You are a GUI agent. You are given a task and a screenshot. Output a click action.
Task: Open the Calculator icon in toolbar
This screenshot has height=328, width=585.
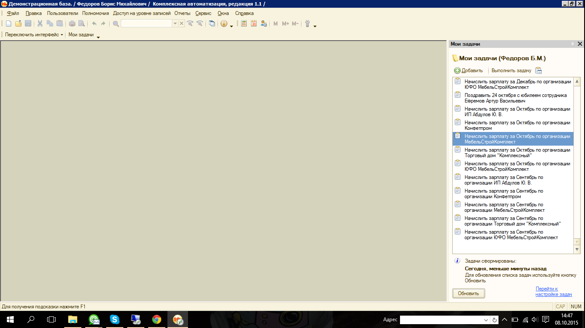coord(244,24)
